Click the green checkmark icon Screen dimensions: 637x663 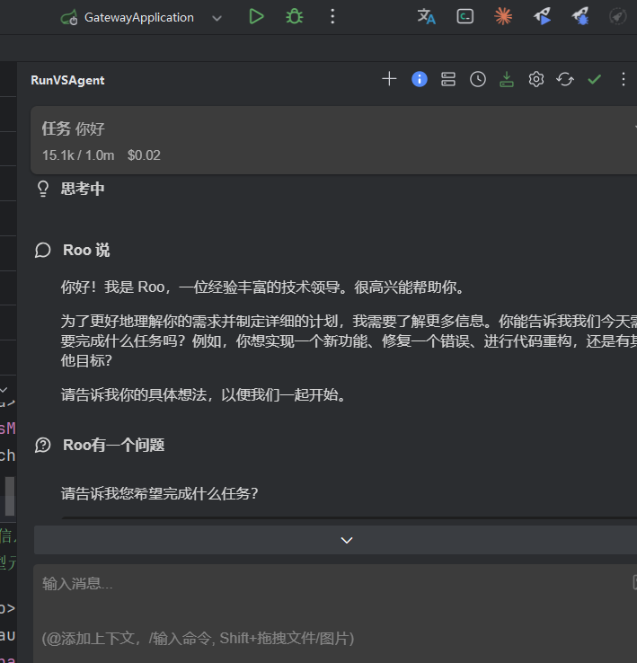click(x=594, y=79)
